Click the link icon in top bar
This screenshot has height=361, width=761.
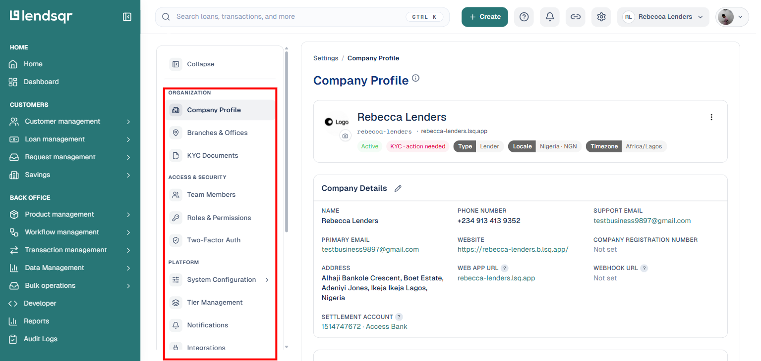pos(576,17)
